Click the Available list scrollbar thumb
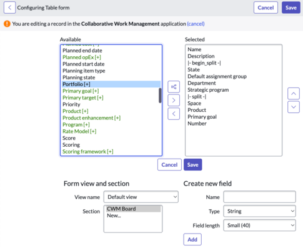This screenshot has height=248, width=303. click(160, 96)
